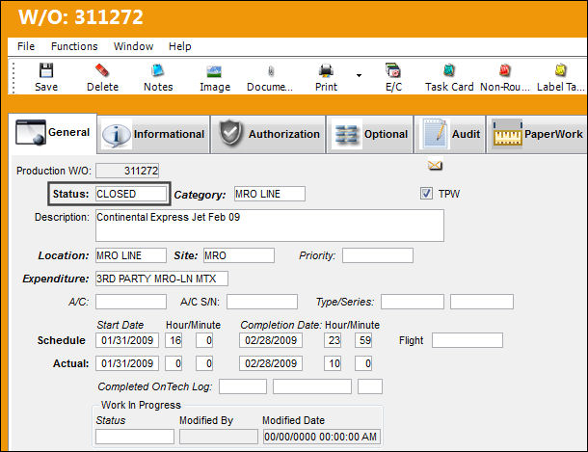Screen dimensions: 588x452
Task: Toggle the TPW checkbox
Action: 426,194
